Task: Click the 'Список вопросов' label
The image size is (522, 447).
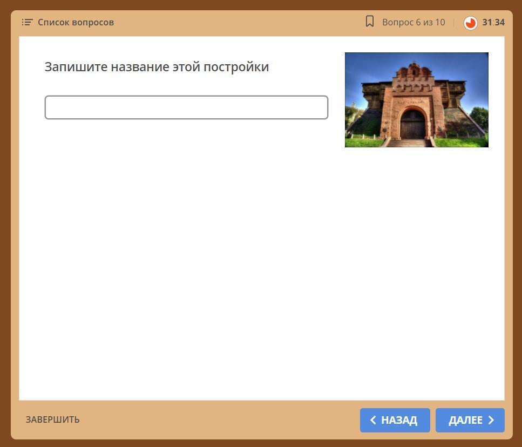Action: (x=76, y=22)
